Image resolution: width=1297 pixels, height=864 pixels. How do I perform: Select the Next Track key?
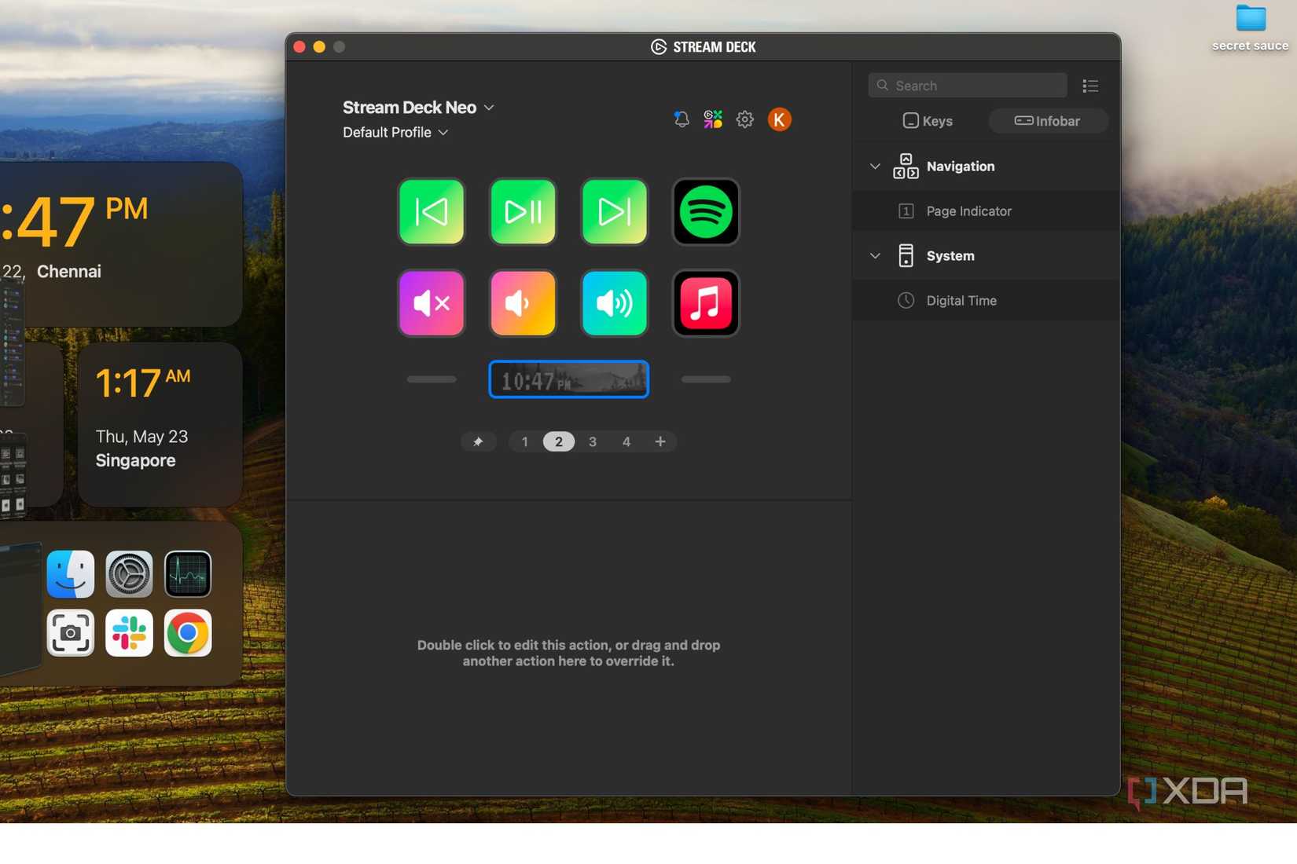pyautogui.click(x=614, y=211)
